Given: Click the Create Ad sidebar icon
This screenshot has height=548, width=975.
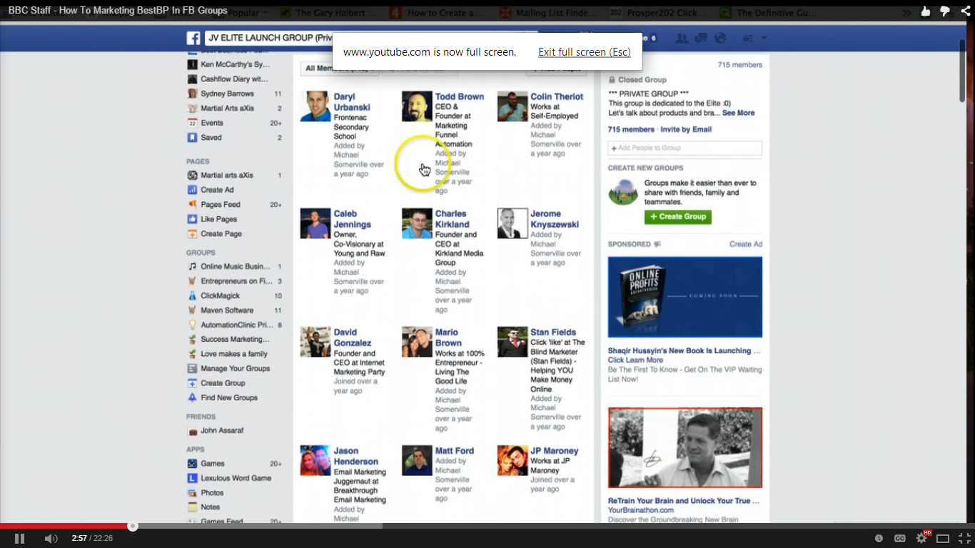Looking at the screenshot, I should (x=192, y=190).
